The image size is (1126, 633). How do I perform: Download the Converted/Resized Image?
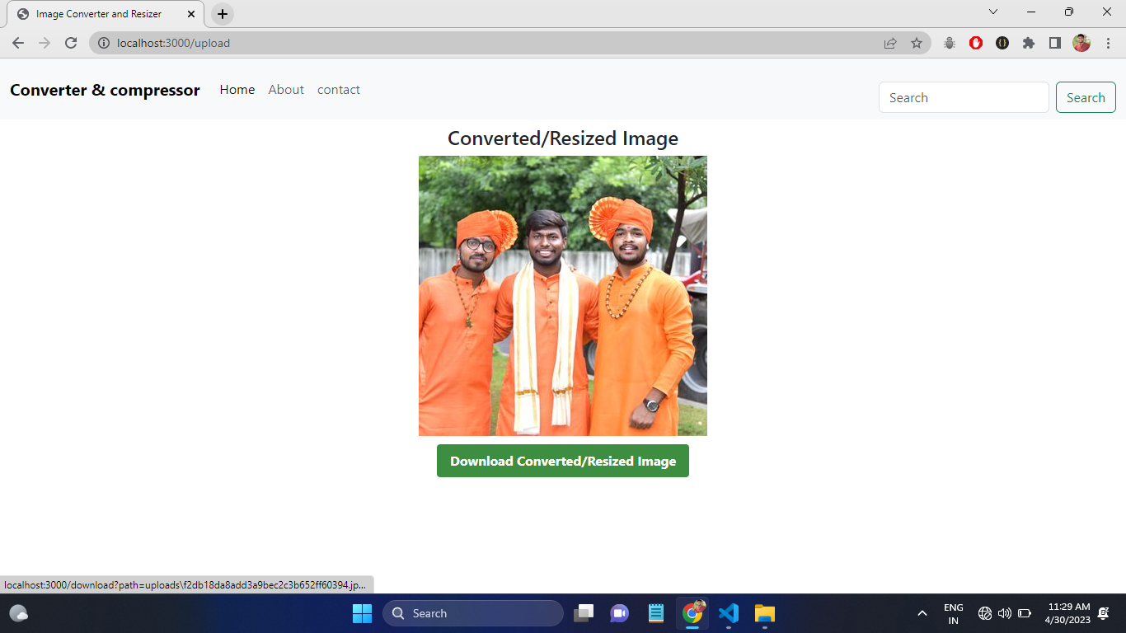point(563,461)
